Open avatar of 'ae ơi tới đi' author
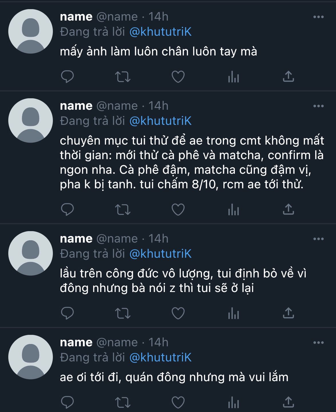 (31, 357)
